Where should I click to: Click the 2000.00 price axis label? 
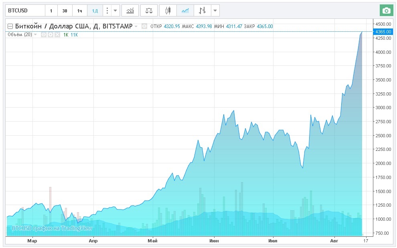383,163
